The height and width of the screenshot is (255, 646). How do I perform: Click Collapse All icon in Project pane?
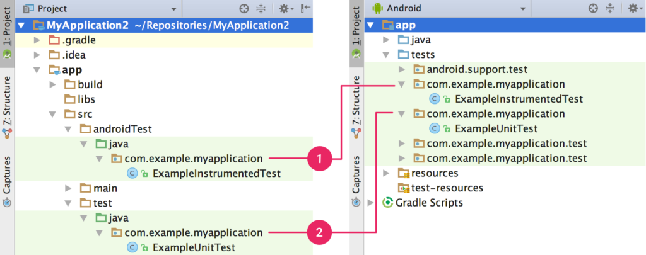(x=262, y=8)
